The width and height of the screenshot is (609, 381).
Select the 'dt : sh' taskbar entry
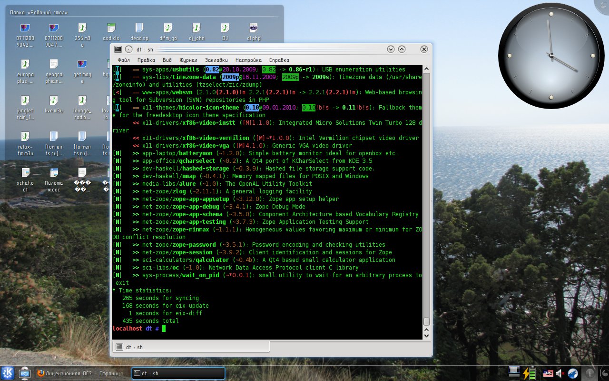coord(178,373)
